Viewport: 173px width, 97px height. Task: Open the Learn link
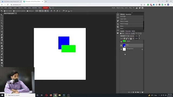click(126, 8)
